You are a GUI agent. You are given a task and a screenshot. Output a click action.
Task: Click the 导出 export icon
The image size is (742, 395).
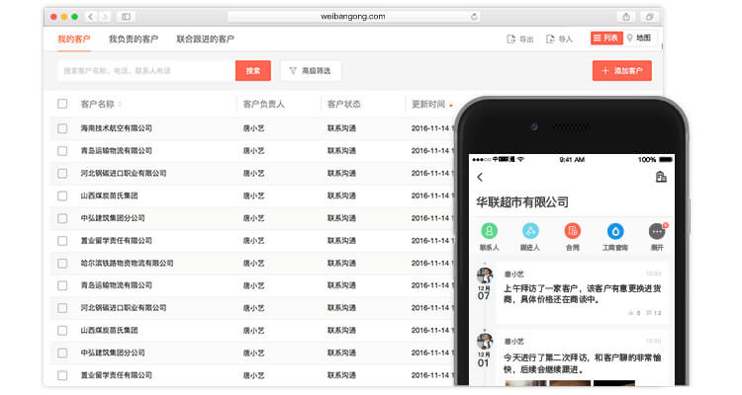tap(510, 39)
